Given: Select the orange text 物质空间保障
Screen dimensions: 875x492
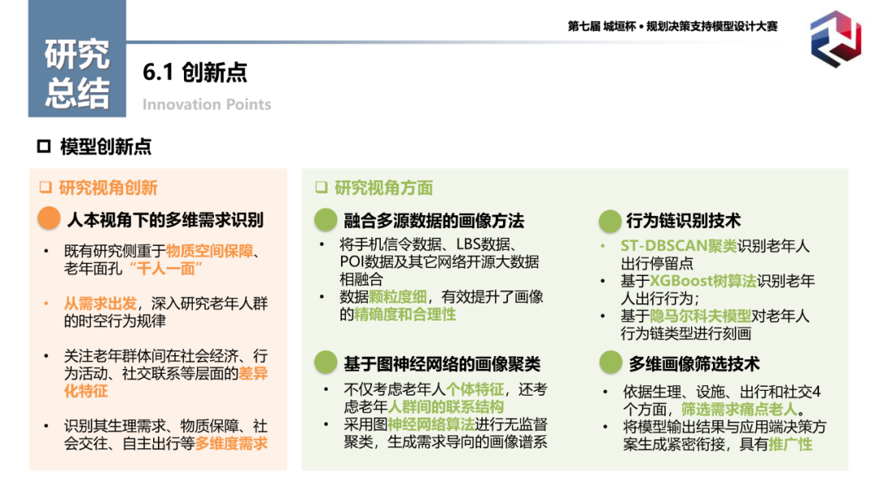Looking at the screenshot, I should (x=210, y=252).
